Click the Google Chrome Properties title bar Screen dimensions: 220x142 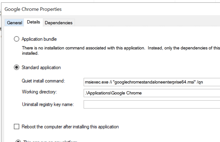click(x=81, y=9)
